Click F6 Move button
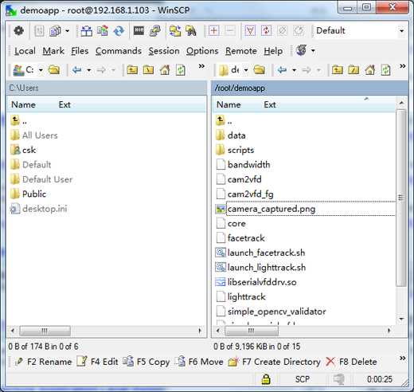Screen dimensions: 414x392 click(199, 362)
